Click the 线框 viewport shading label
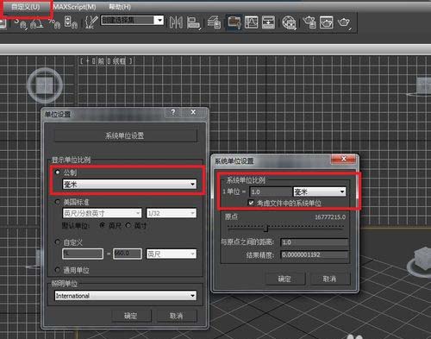 [x=119, y=61]
